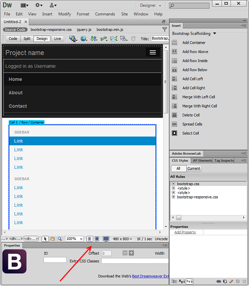Viewport: 249px width, 286px height.
Task: Click the navbar hamburger menu button
Action: 153,52
